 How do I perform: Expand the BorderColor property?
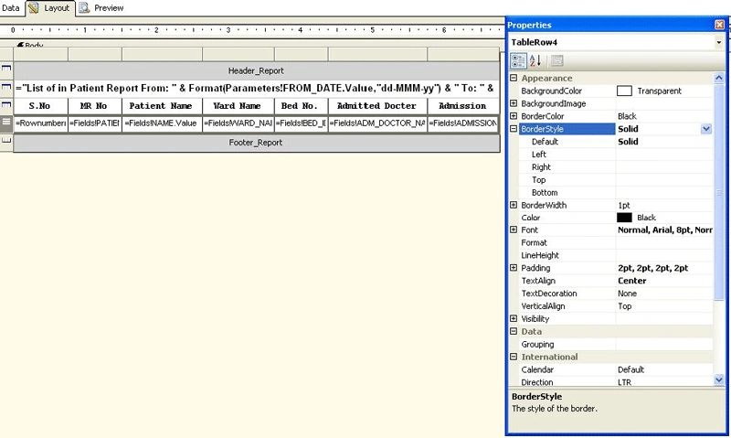(514, 116)
